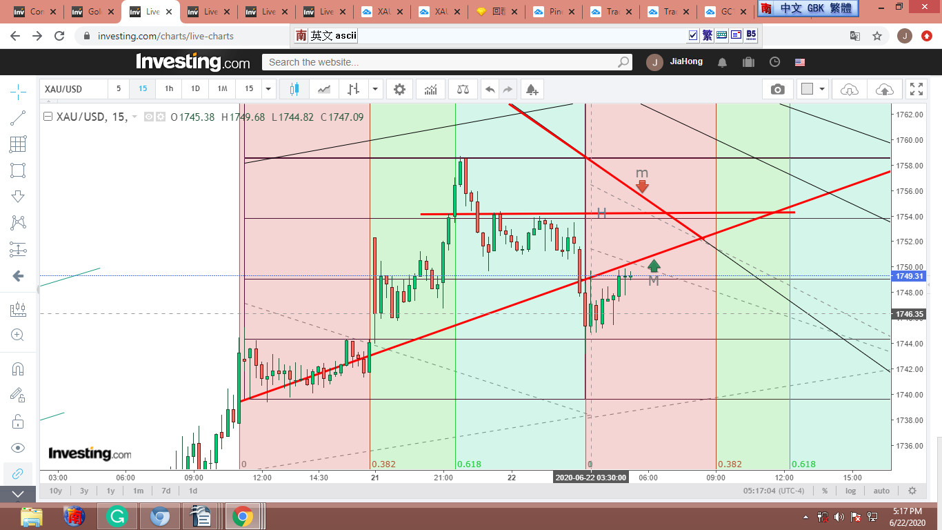Screen dimensions: 942x530
Task: Select the highlighted 15 minute interval button
Action: 143,89
